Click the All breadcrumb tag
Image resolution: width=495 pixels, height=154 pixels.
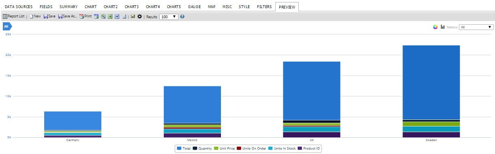[x=7, y=27]
